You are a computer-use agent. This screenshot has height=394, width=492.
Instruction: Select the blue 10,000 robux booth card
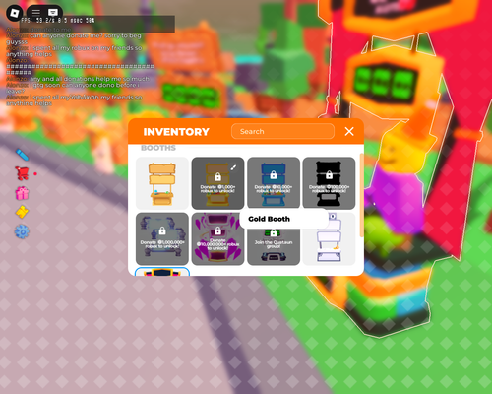coord(274,183)
